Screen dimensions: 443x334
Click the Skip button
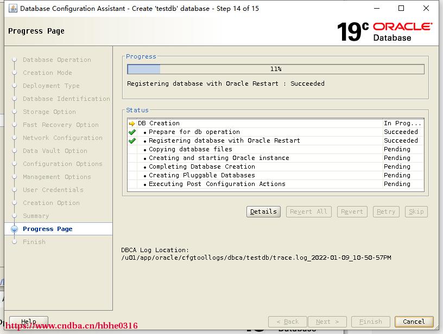click(416, 211)
